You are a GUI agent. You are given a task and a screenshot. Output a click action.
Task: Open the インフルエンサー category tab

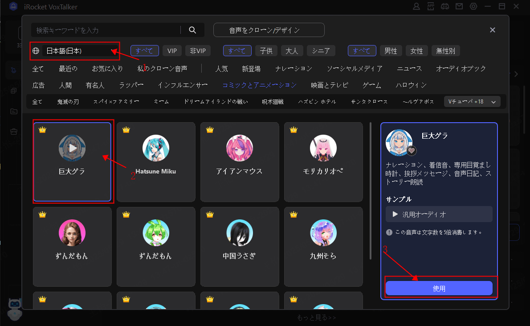point(183,85)
